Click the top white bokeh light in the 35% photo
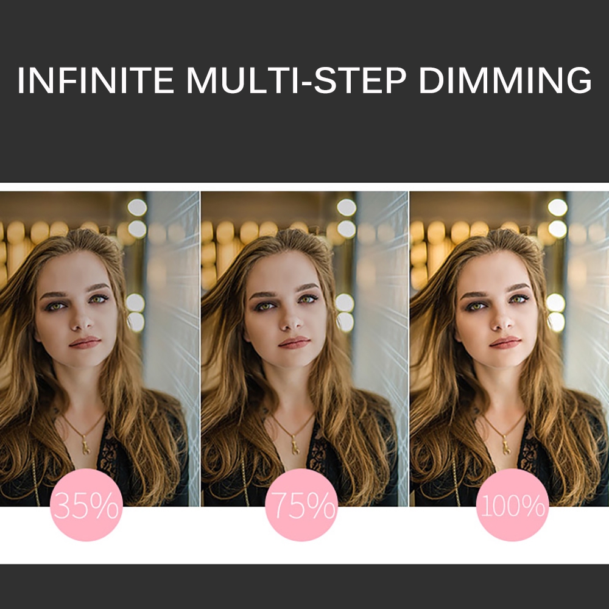Screen dimensions: 609x609 pyautogui.click(x=137, y=208)
